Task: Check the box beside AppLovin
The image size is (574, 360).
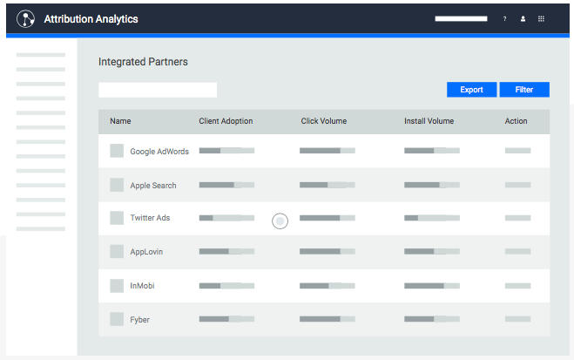Action: 117,252
